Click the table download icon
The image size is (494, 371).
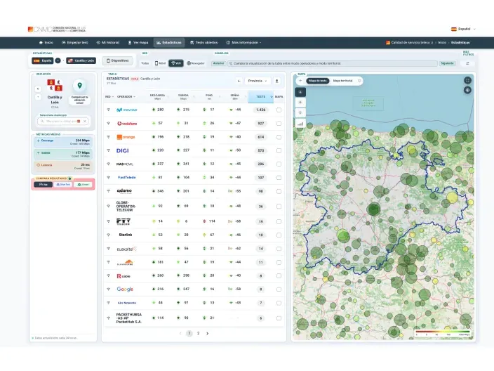pos(277,81)
